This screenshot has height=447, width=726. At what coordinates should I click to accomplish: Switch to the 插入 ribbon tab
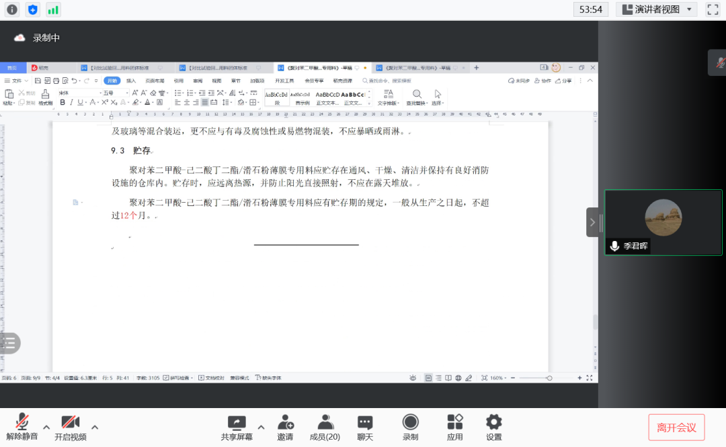(x=130, y=79)
